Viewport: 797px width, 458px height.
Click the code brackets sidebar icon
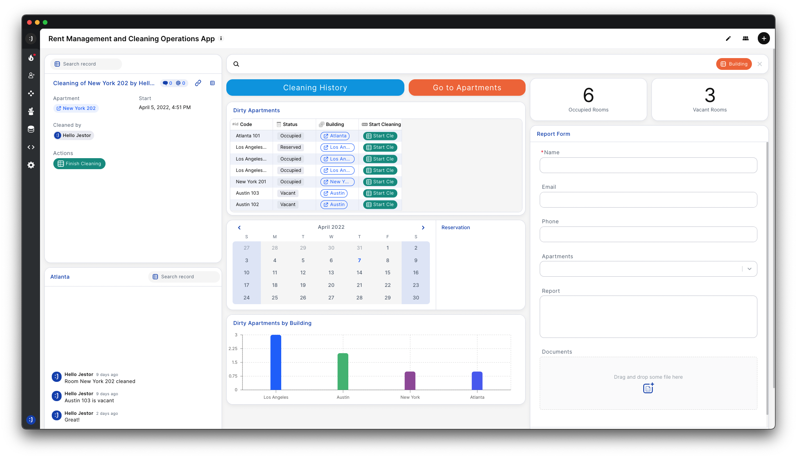click(x=31, y=147)
